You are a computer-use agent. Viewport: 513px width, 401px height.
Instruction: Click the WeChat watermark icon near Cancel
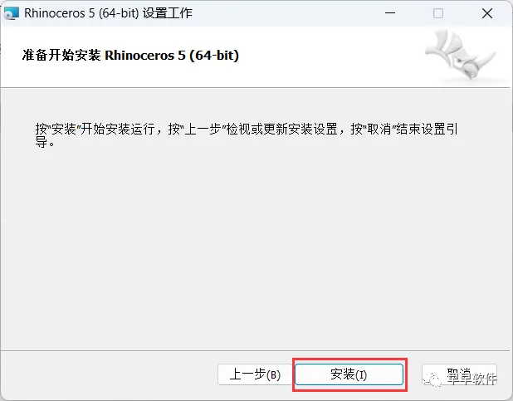[432, 379]
